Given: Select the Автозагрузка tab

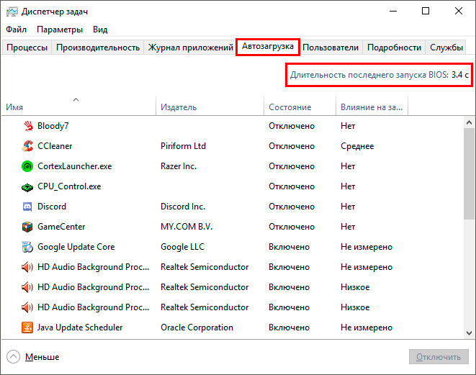Looking at the screenshot, I should (x=268, y=46).
